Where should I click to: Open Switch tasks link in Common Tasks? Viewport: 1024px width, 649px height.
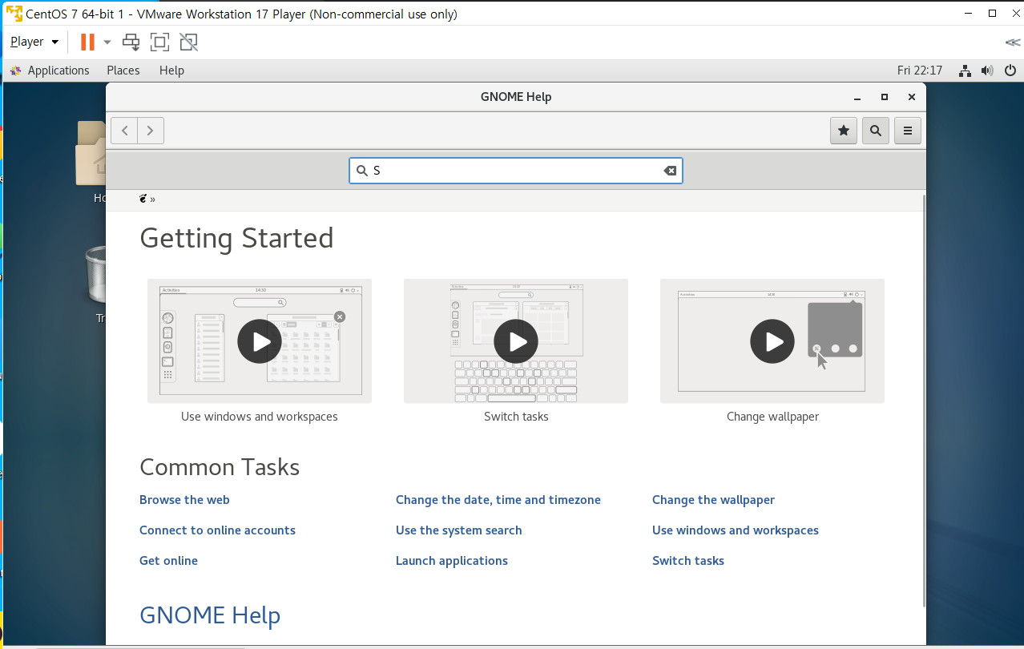[688, 561]
